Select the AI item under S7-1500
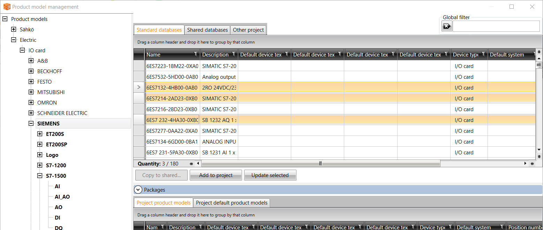This screenshot has width=543, height=230. (57, 186)
